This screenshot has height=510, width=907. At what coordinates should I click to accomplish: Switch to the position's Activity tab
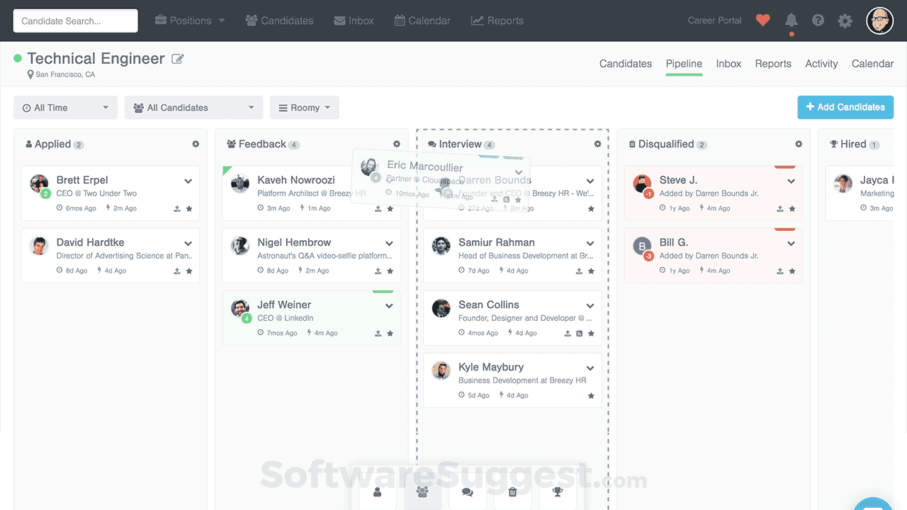click(x=821, y=64)
